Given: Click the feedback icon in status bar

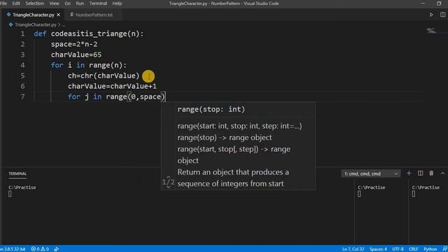Looking at the screenshot, I should pos(444,249).
